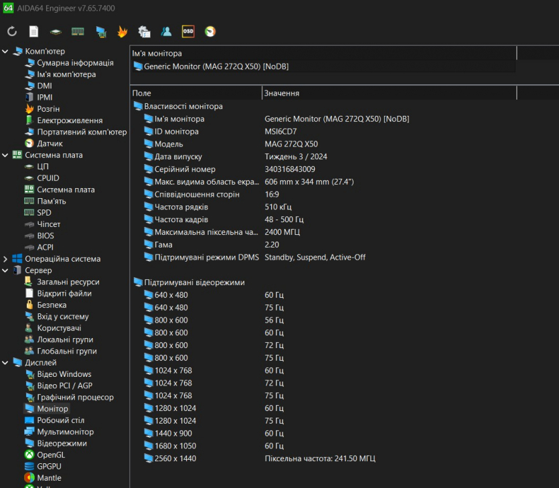Collapse the Системна плата tree node

click(5, 155)
